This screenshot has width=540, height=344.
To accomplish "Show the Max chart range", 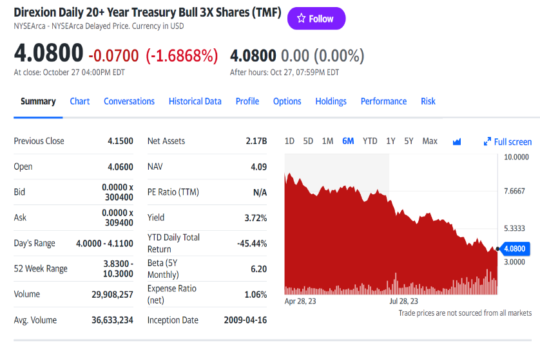I will coord(430,141).
